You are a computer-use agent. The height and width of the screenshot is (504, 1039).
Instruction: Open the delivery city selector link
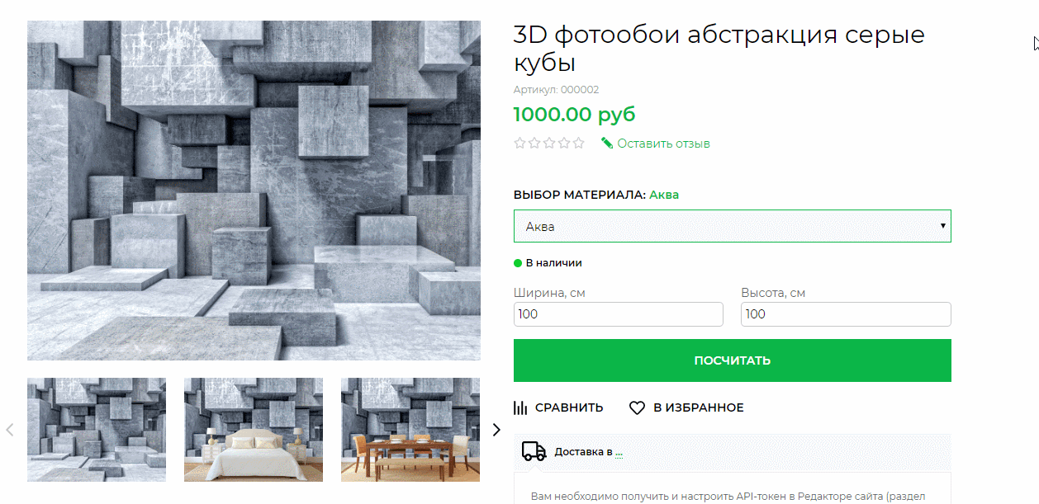tap(619, 452)
